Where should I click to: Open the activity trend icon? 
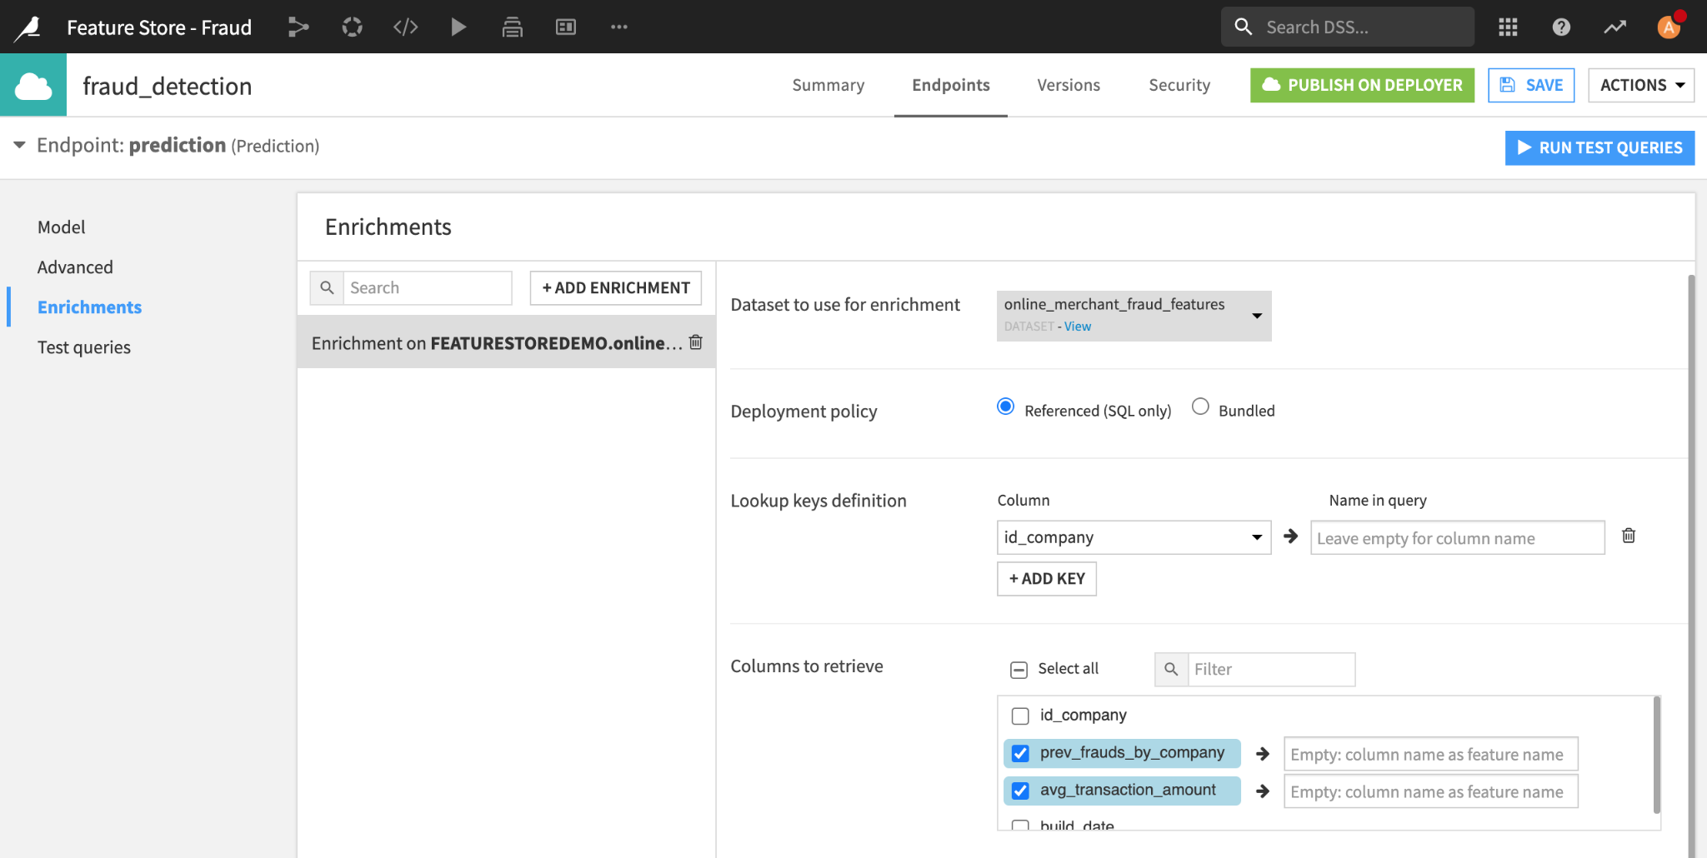(1614, 27)
